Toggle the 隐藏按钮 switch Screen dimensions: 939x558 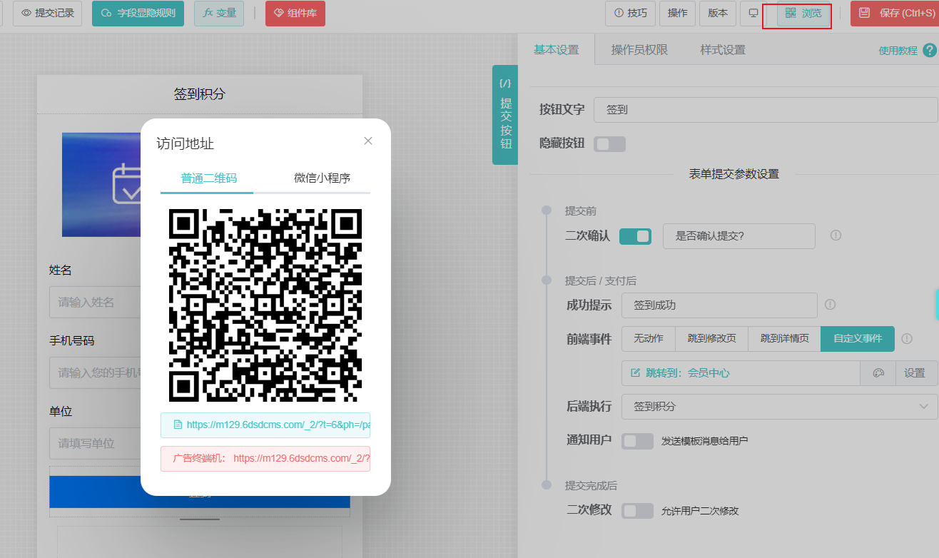click(x=609, y=144)
